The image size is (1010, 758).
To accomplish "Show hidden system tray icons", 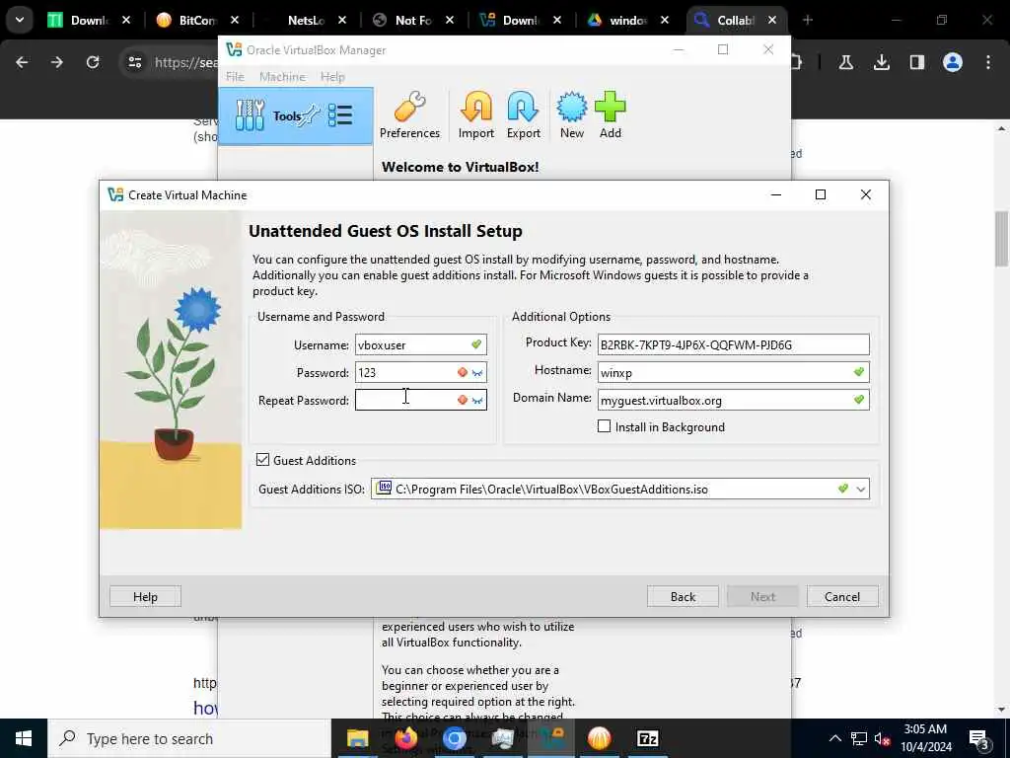I will coord(834,738).
